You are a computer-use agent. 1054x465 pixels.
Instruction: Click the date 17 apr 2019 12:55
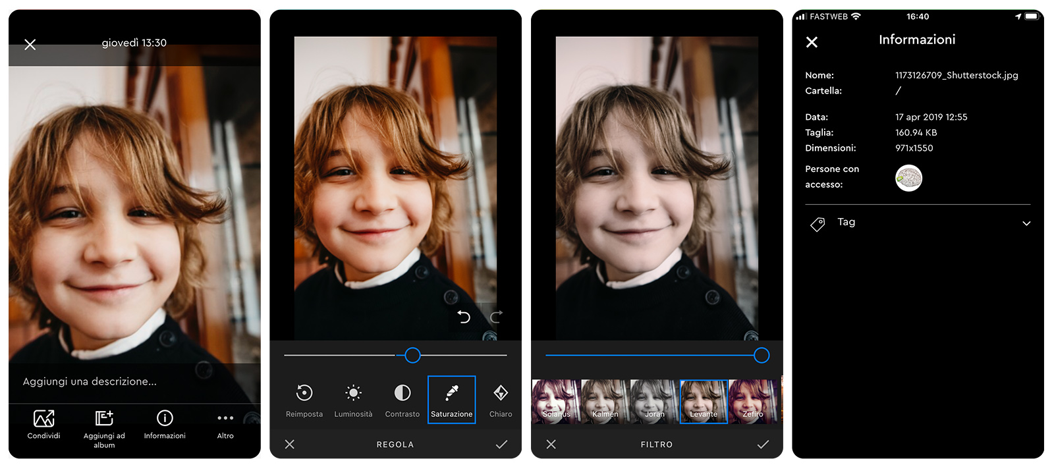pyautogui.click(x=931, y=117)
